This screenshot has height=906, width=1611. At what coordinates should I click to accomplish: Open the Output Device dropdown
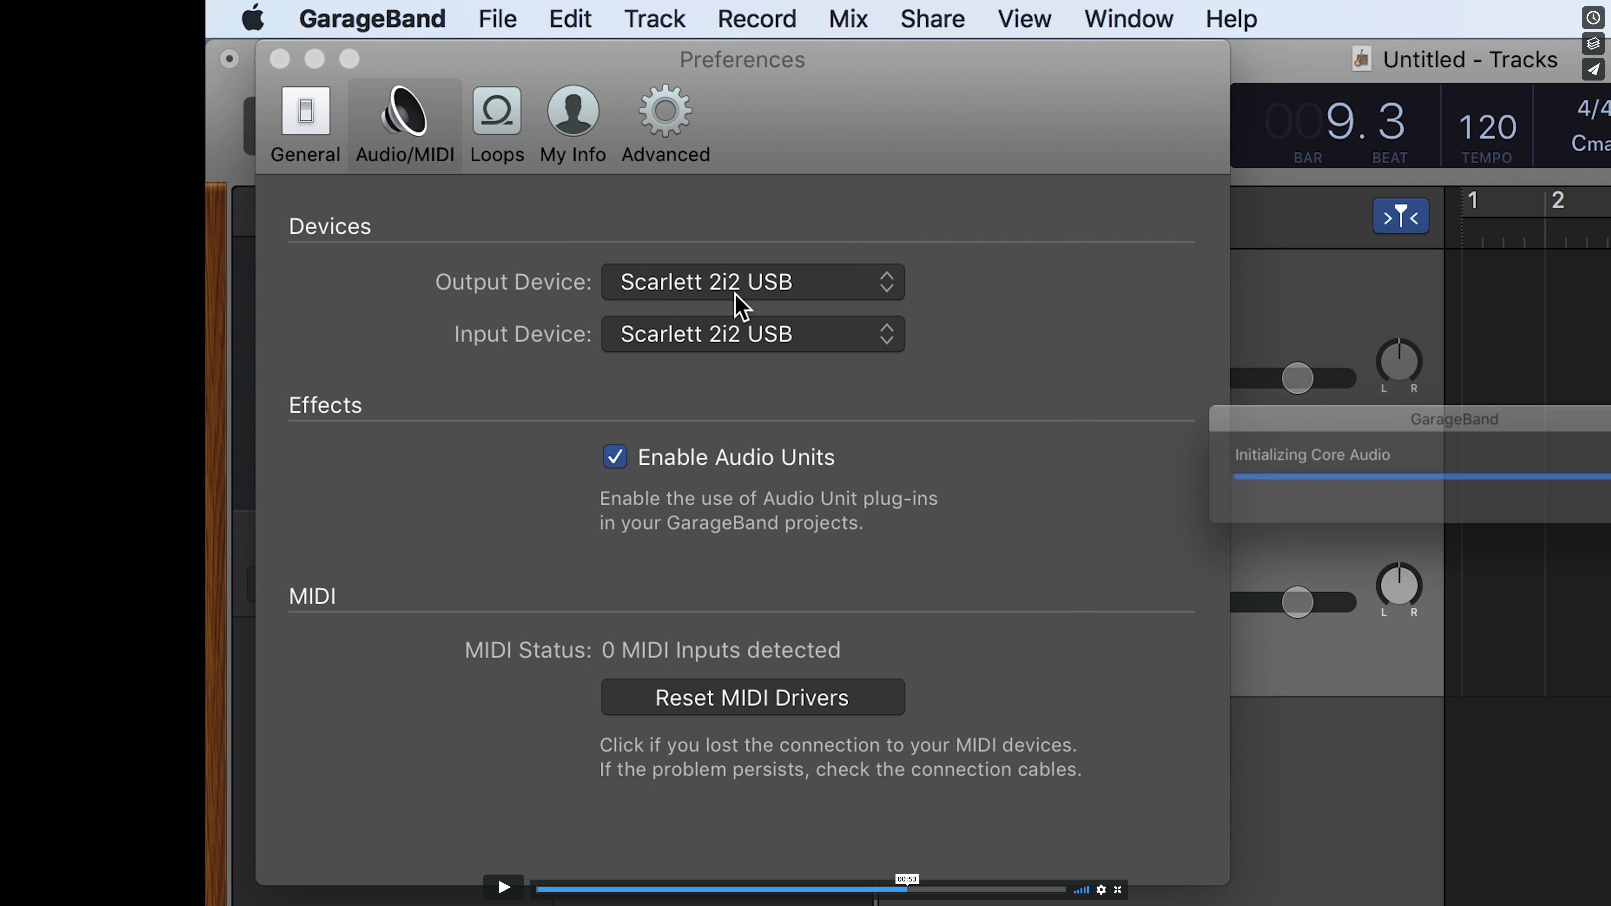[753, 282]
